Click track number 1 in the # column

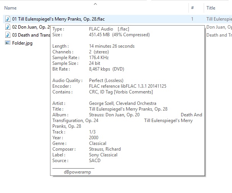pyautogui.click(x=192, y=19)
